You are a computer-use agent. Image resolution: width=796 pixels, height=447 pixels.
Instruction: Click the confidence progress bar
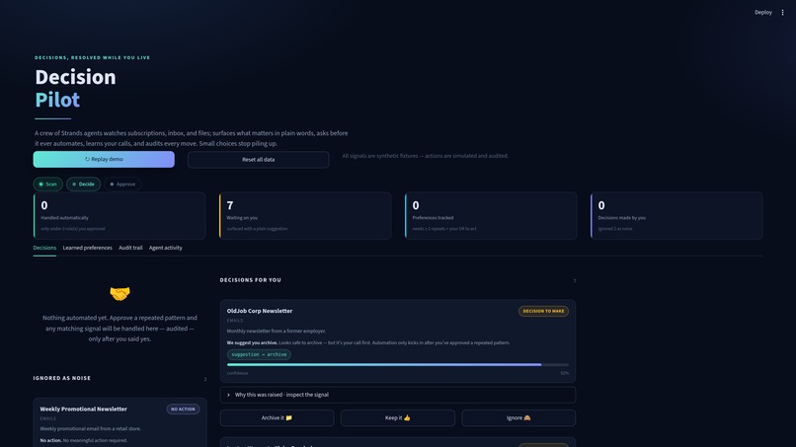click(398, 365)
